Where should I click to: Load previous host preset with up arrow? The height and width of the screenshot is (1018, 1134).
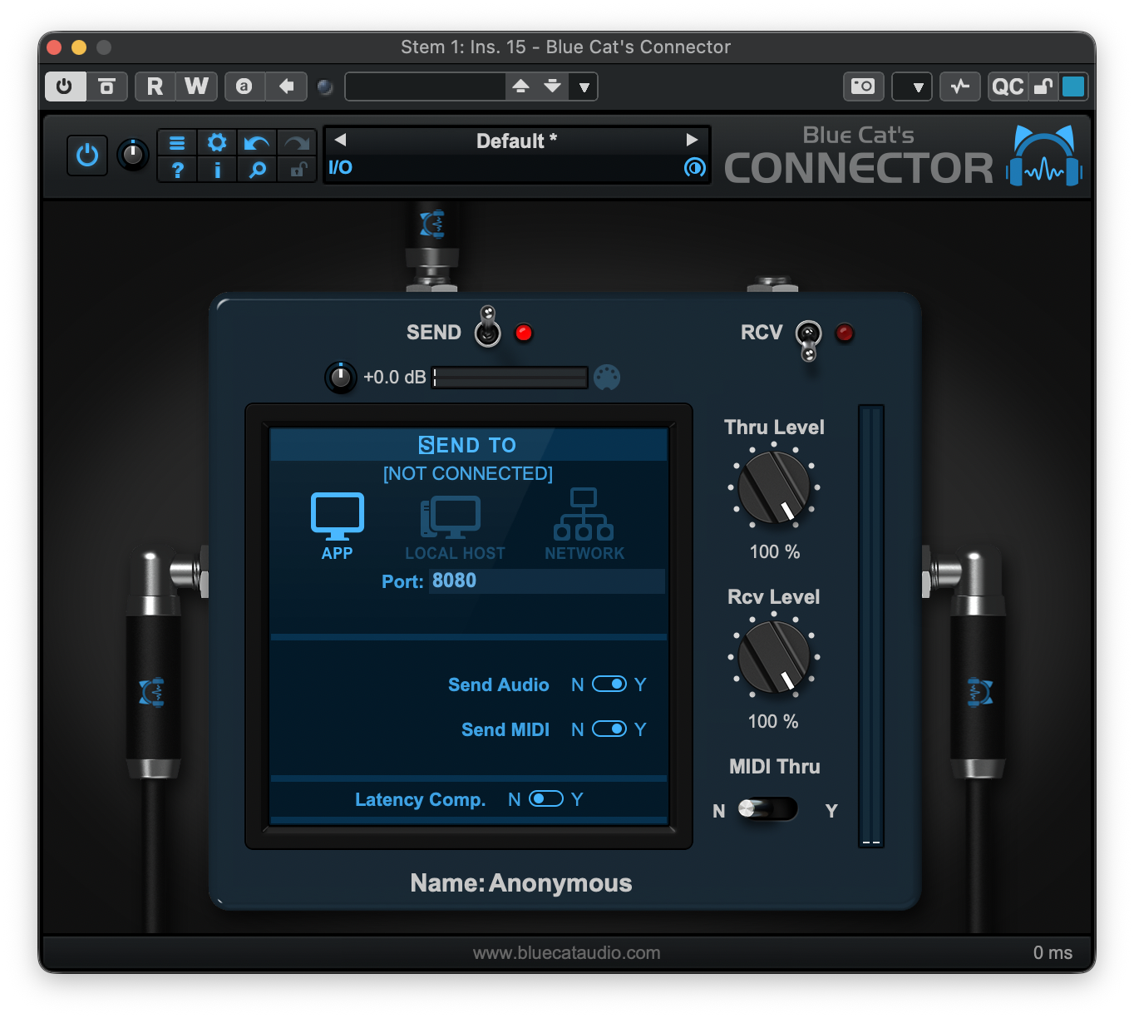521,86
